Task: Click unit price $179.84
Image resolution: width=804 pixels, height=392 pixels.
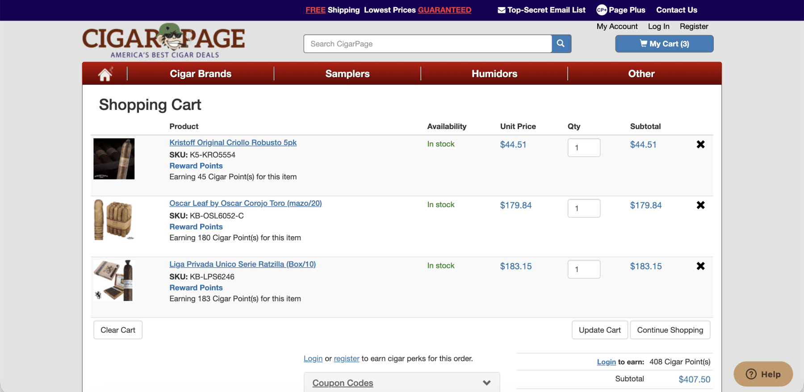Action: pyautogui.click(x=516, y=205)
